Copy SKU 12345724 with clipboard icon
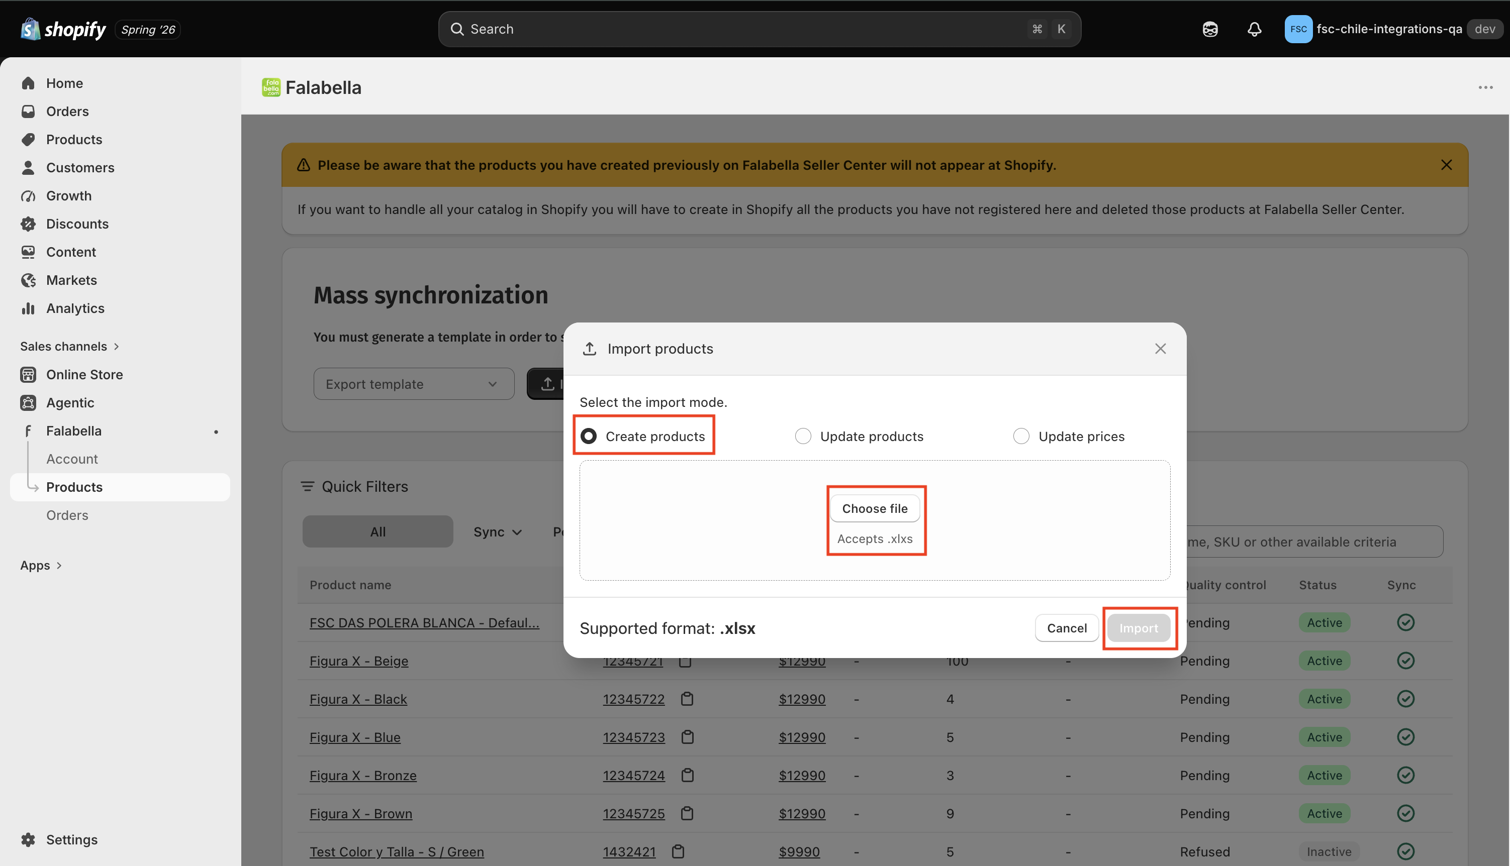The height and width of the screenshot is (866, 1510). point(688,775)
